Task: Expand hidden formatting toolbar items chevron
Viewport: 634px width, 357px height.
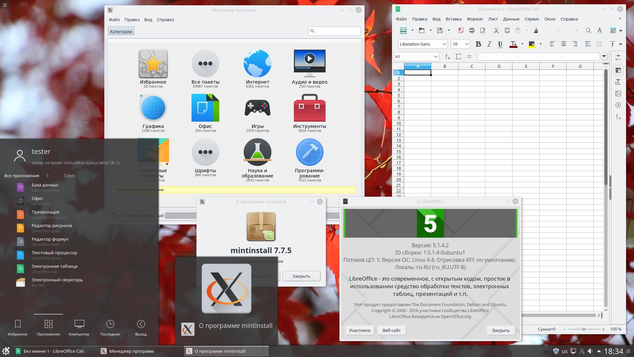Action: (621, 44)
